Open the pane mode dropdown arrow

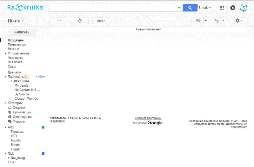coord(206,21)
